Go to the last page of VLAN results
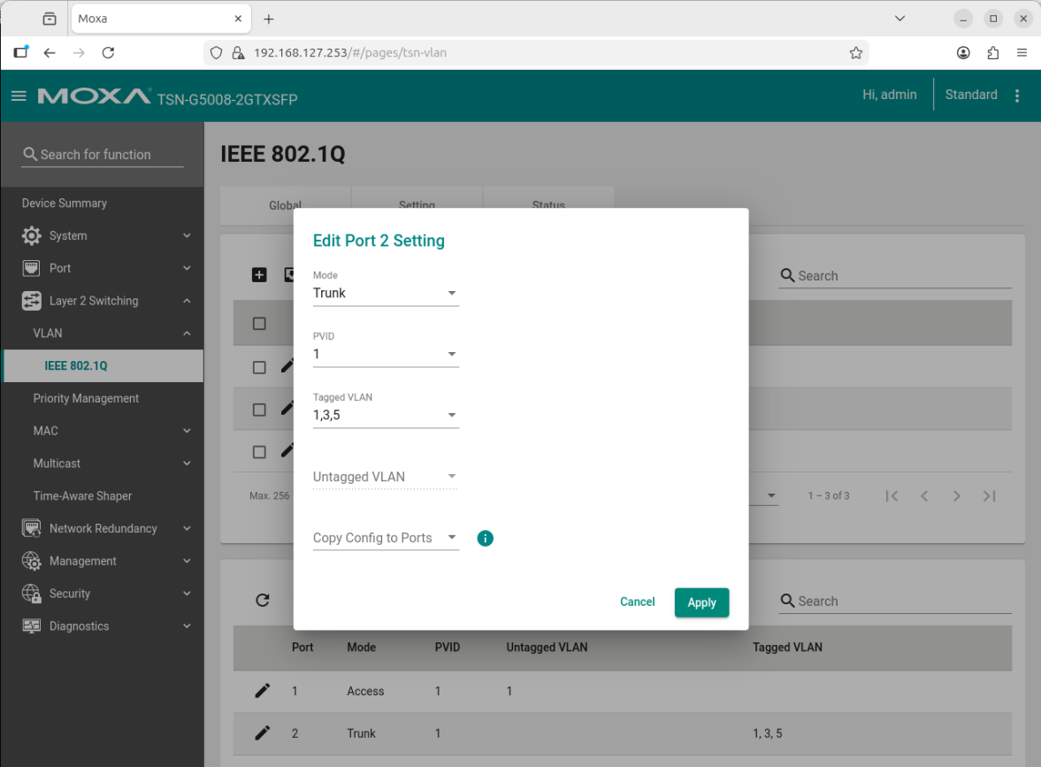1041x767 pixels. click(x=989, y=495)
